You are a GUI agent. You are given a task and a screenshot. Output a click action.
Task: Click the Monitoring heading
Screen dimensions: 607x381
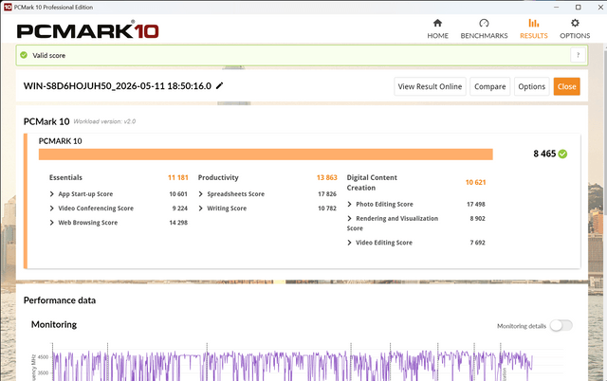(x=54, y=324)
